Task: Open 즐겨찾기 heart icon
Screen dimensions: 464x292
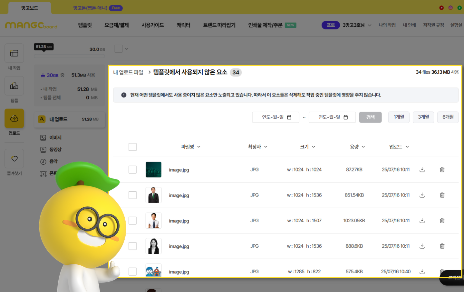Action: pyautogui.click(x=14, y=159)
